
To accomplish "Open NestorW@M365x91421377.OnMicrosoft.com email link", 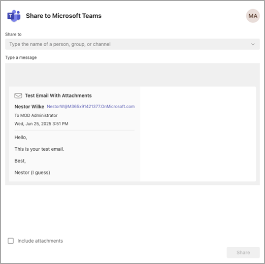I will coord(91,107).
